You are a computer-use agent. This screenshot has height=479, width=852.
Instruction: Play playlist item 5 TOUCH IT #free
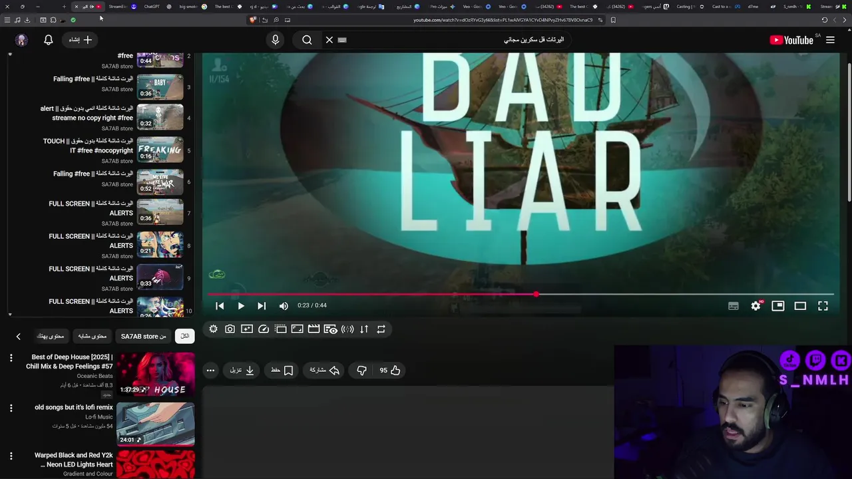tap(160, 150)
